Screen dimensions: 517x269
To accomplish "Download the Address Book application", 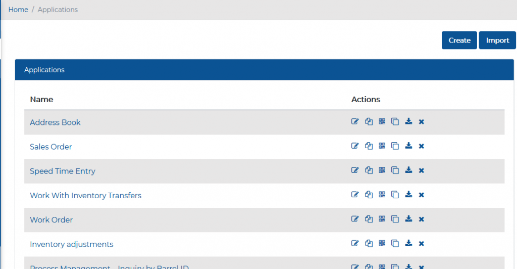I will point(409,121).
